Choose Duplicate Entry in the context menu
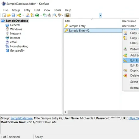The image size is (139, 139). [x=131, y=70]
